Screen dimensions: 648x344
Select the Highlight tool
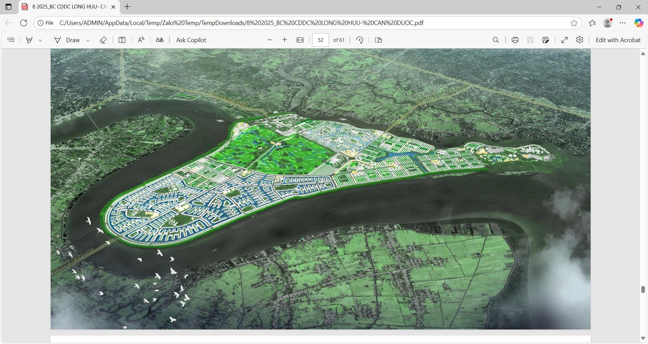tap(29, 40)
